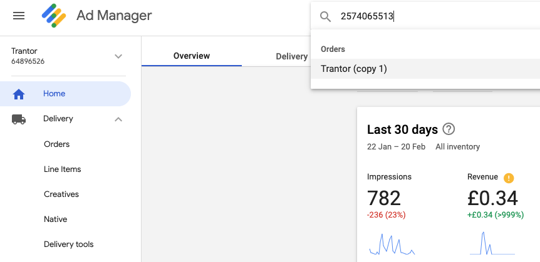Open Orders in the sidebar
This screenshot has width=540, height=262.
coord(57,144)
